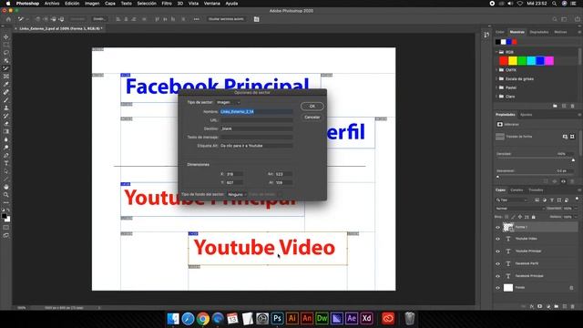This screenshot has height=328, width=583.
Task: Open macOS Spotlight search icon
Action: tap(555, 4)
